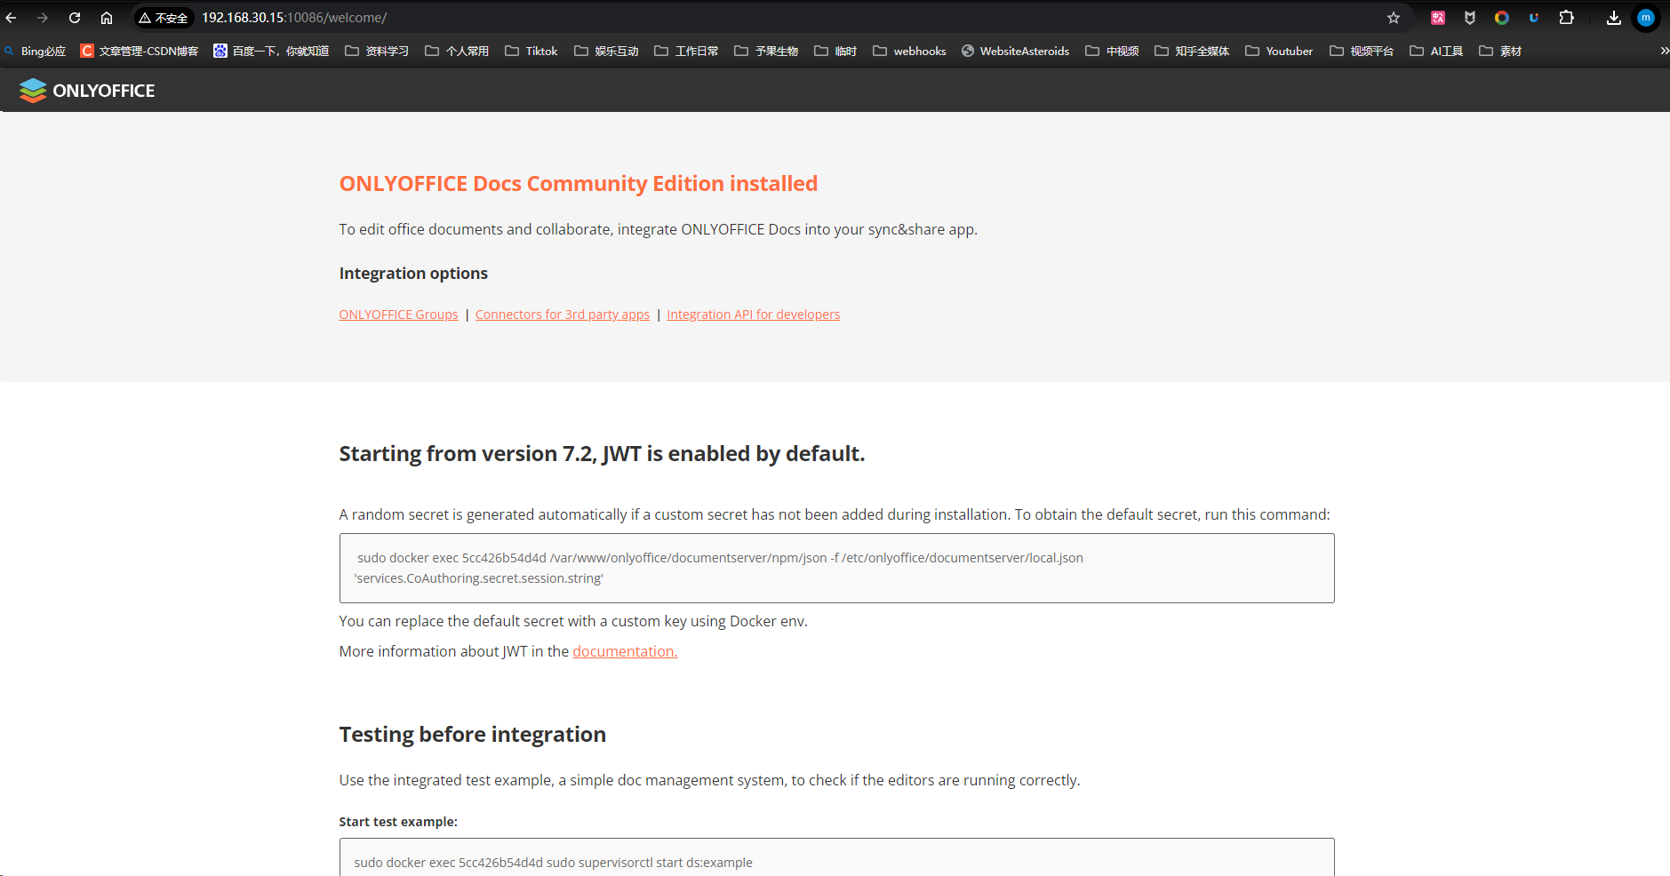This screenshot has width=1670, height=876.
Task: Expand the 娱乐互动 bookmark folder
Action: click(x=606, y=52)
